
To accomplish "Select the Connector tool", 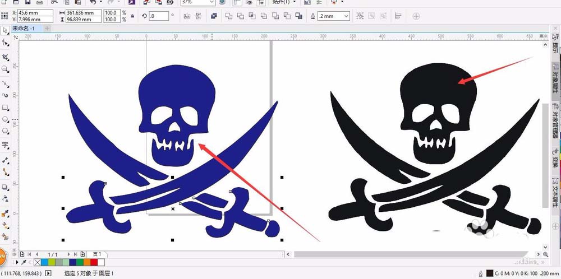I will tap(6, 172).
